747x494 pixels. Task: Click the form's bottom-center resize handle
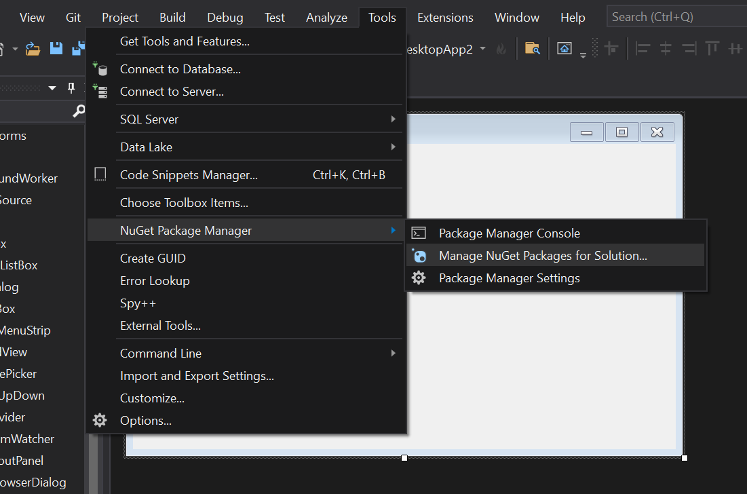(x=404, y=458)
